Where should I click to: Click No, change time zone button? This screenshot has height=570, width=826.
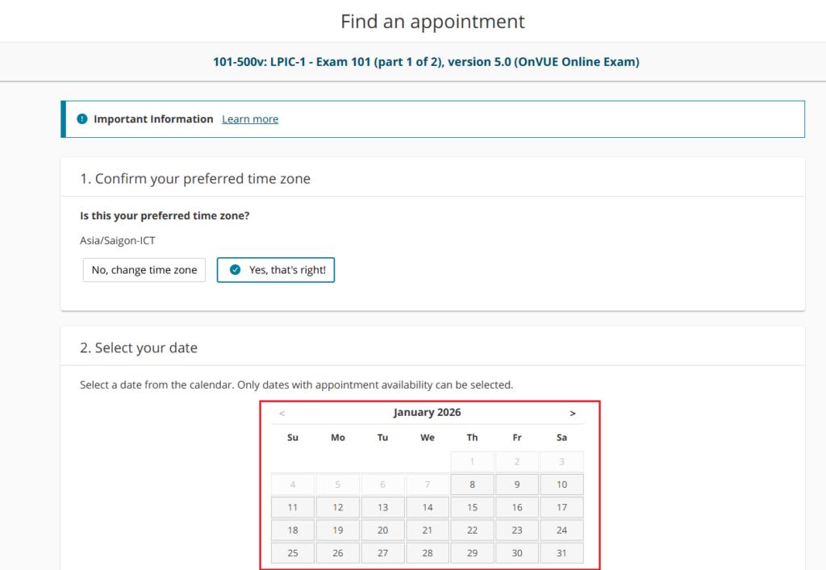tap(144, 270)
